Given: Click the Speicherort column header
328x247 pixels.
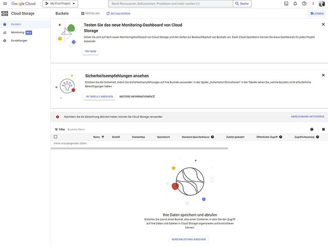Looking at the screenshot, I should [163, 137].
